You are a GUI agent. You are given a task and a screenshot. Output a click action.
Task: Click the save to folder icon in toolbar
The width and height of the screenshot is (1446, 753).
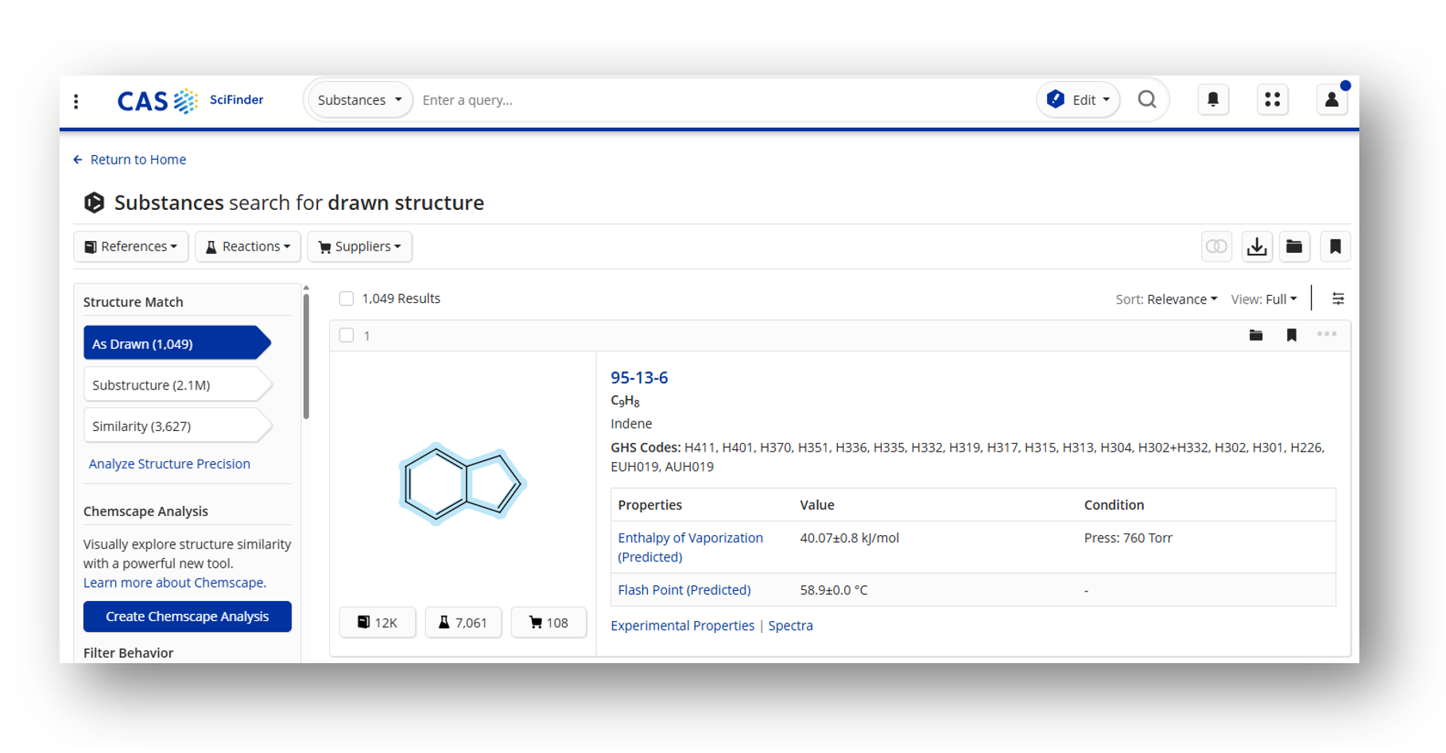(x=1295, y=246)
